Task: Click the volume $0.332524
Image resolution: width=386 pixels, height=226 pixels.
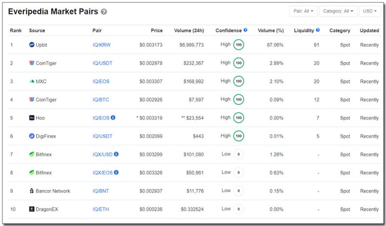Action: click(192, 209)
